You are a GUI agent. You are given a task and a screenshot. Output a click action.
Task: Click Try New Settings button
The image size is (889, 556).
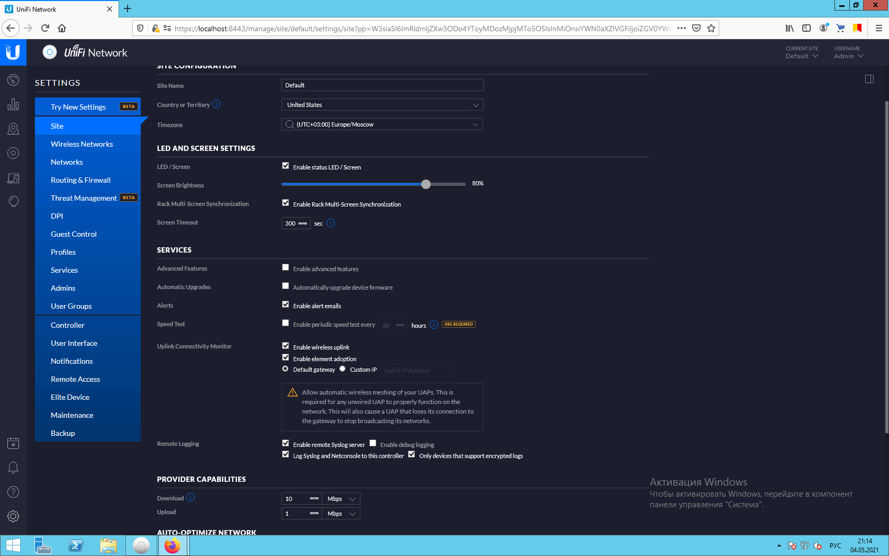(x=88, y=106)
